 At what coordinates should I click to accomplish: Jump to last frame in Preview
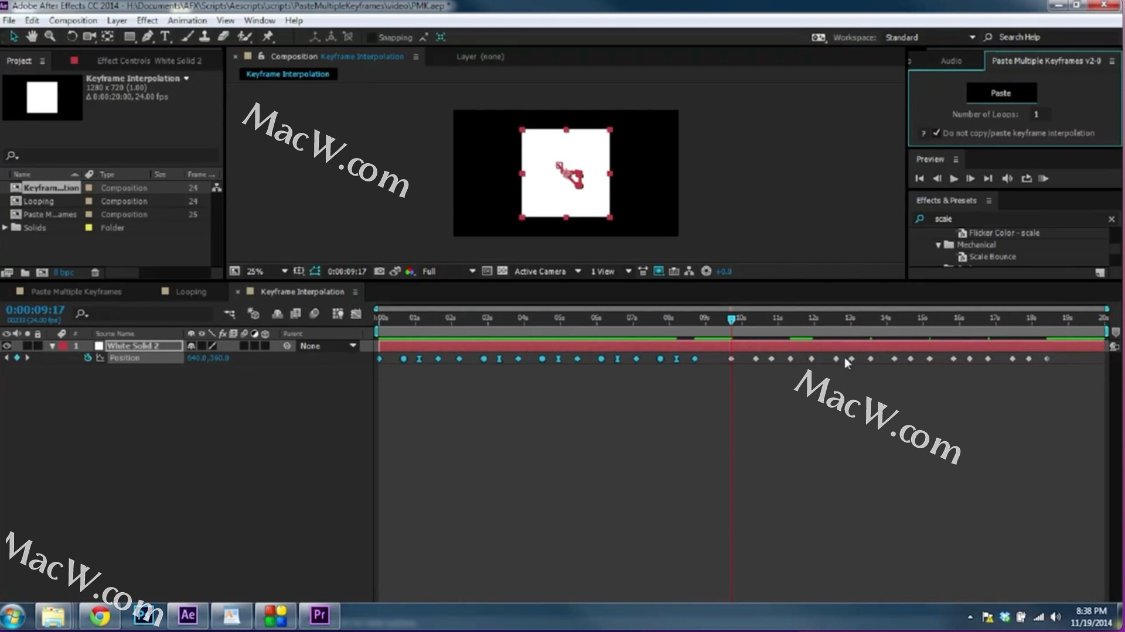click(x=988, y=178)
